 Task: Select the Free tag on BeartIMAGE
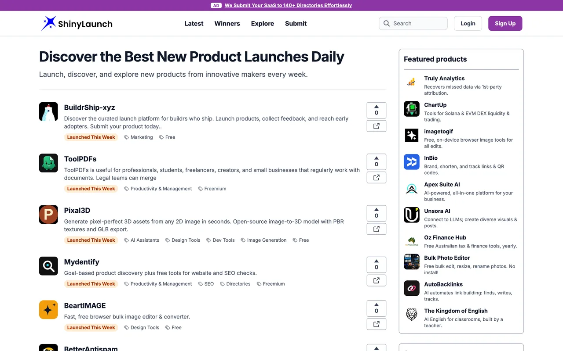pyautogui.click(x=173, y=328)
